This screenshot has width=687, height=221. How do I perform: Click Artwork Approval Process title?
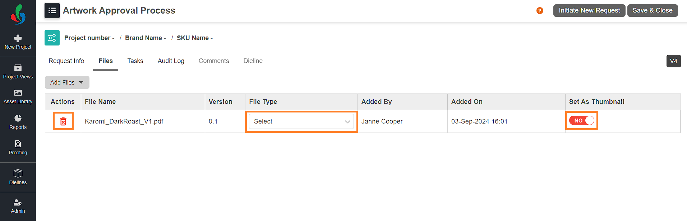tap(119, 10)
